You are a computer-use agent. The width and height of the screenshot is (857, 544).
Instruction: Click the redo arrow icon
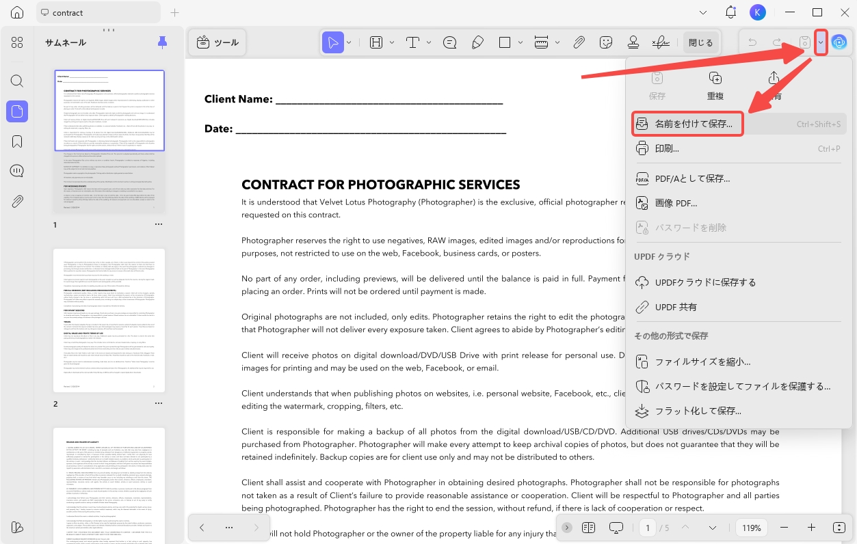777,42
